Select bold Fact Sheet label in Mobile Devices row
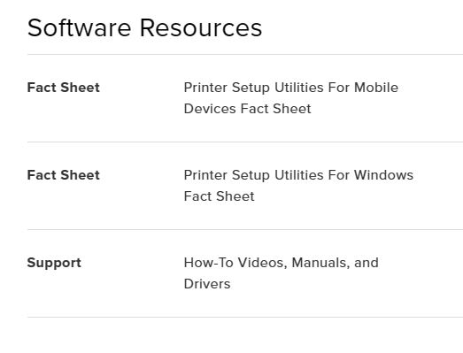The image size is (463, 353). pyautogui.click(x=64, y=88)
